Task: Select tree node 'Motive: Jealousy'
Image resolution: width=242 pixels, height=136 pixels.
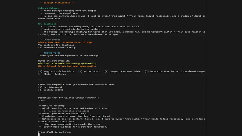Action: [53, 106]
